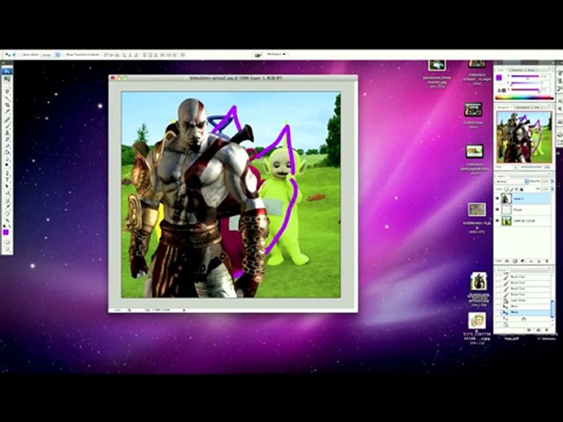Screen dimensions: 563x422
Task: Change screen mode at toolbox bottom
Action: (x=7, y=249)
